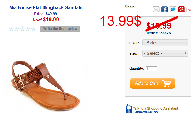
Task: Open Mia Ivelise Flat Slingback Sandals title
Action: 46,7
